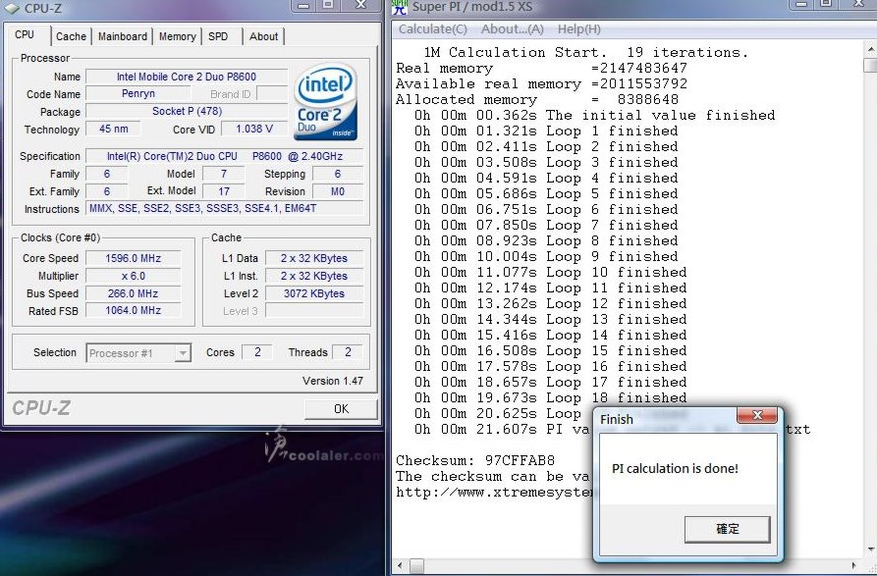
Task: Click the Loop 18 finished line
Action: click(550, 397)
